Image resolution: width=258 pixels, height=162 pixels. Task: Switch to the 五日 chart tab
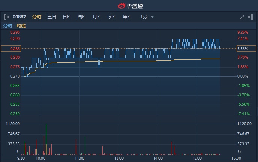[x=52, y=17]
